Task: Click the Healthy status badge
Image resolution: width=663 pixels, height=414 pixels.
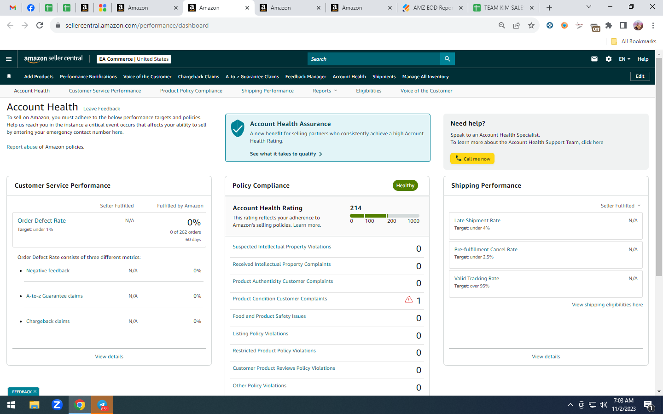Action: click(405, 185)
